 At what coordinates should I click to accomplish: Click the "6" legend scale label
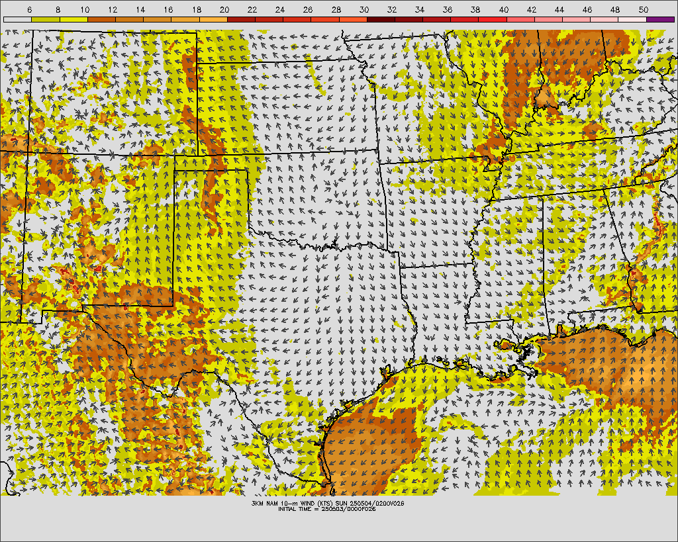click(x=29, y=9)
